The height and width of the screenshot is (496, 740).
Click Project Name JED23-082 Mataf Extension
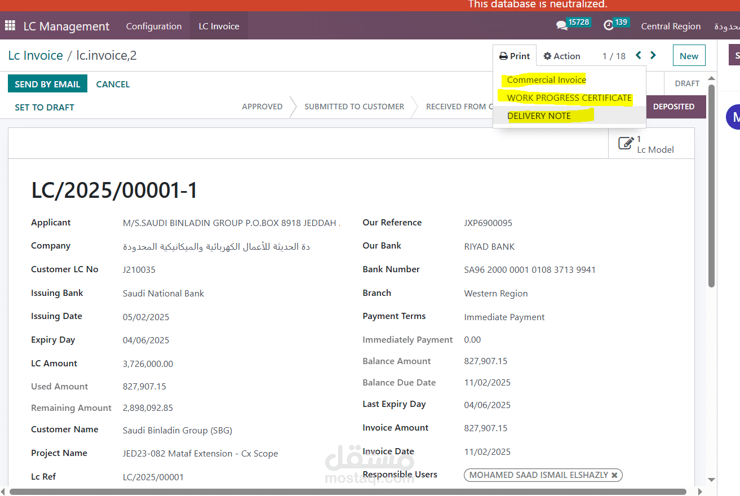[200, 453]
